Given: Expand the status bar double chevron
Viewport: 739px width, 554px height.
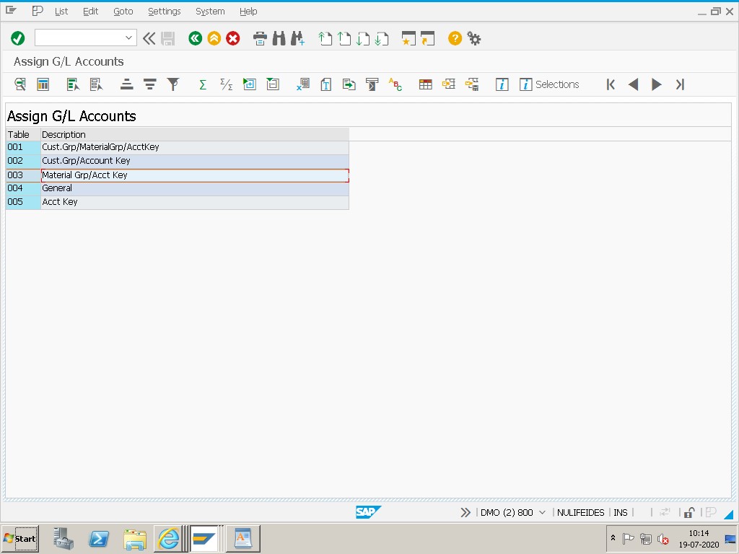Looking at the screenshot, I should [x=465, y=513].
